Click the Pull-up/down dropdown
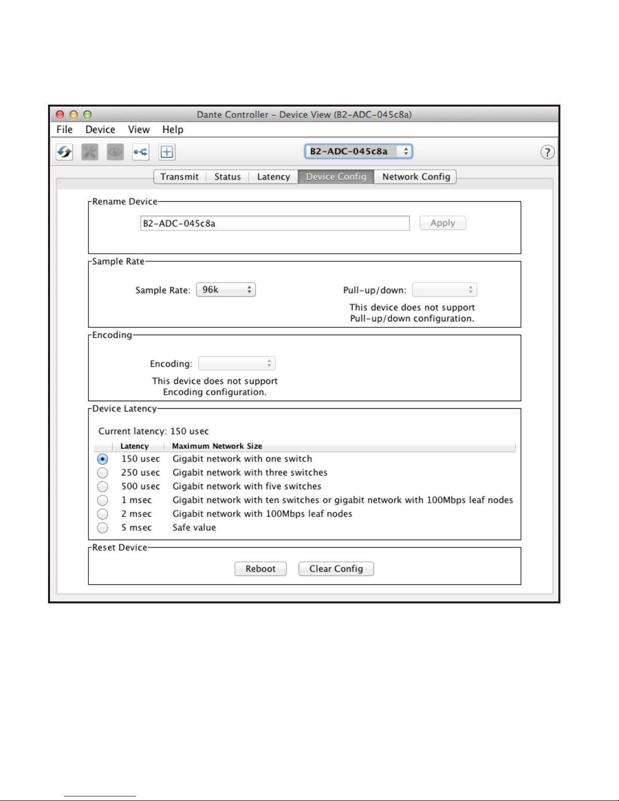Viewport: 619px width, 801px height. (445, 290)
